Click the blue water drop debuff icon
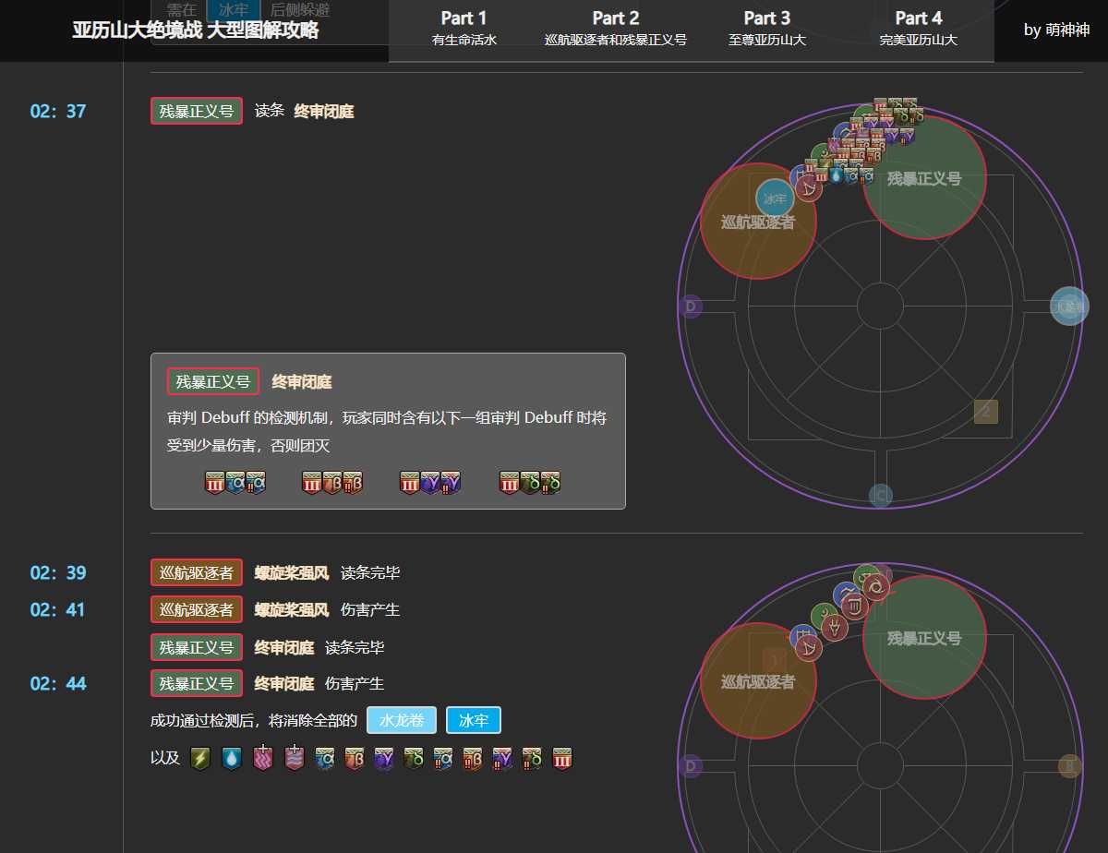 click(232, 759)
